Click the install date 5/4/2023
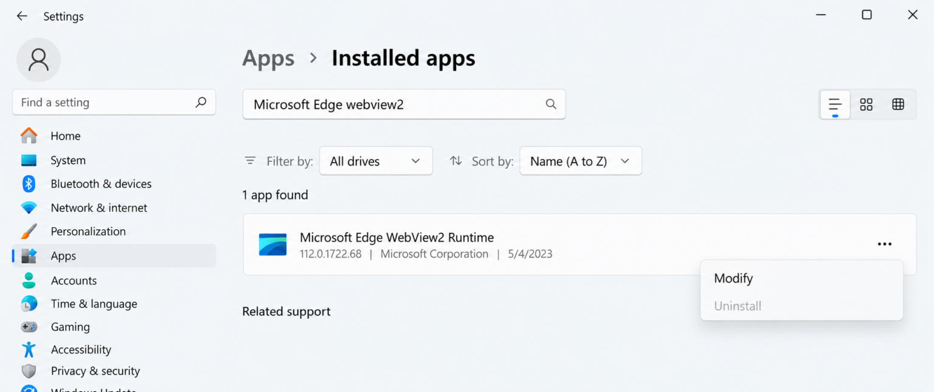 click(x=530, y=254)
